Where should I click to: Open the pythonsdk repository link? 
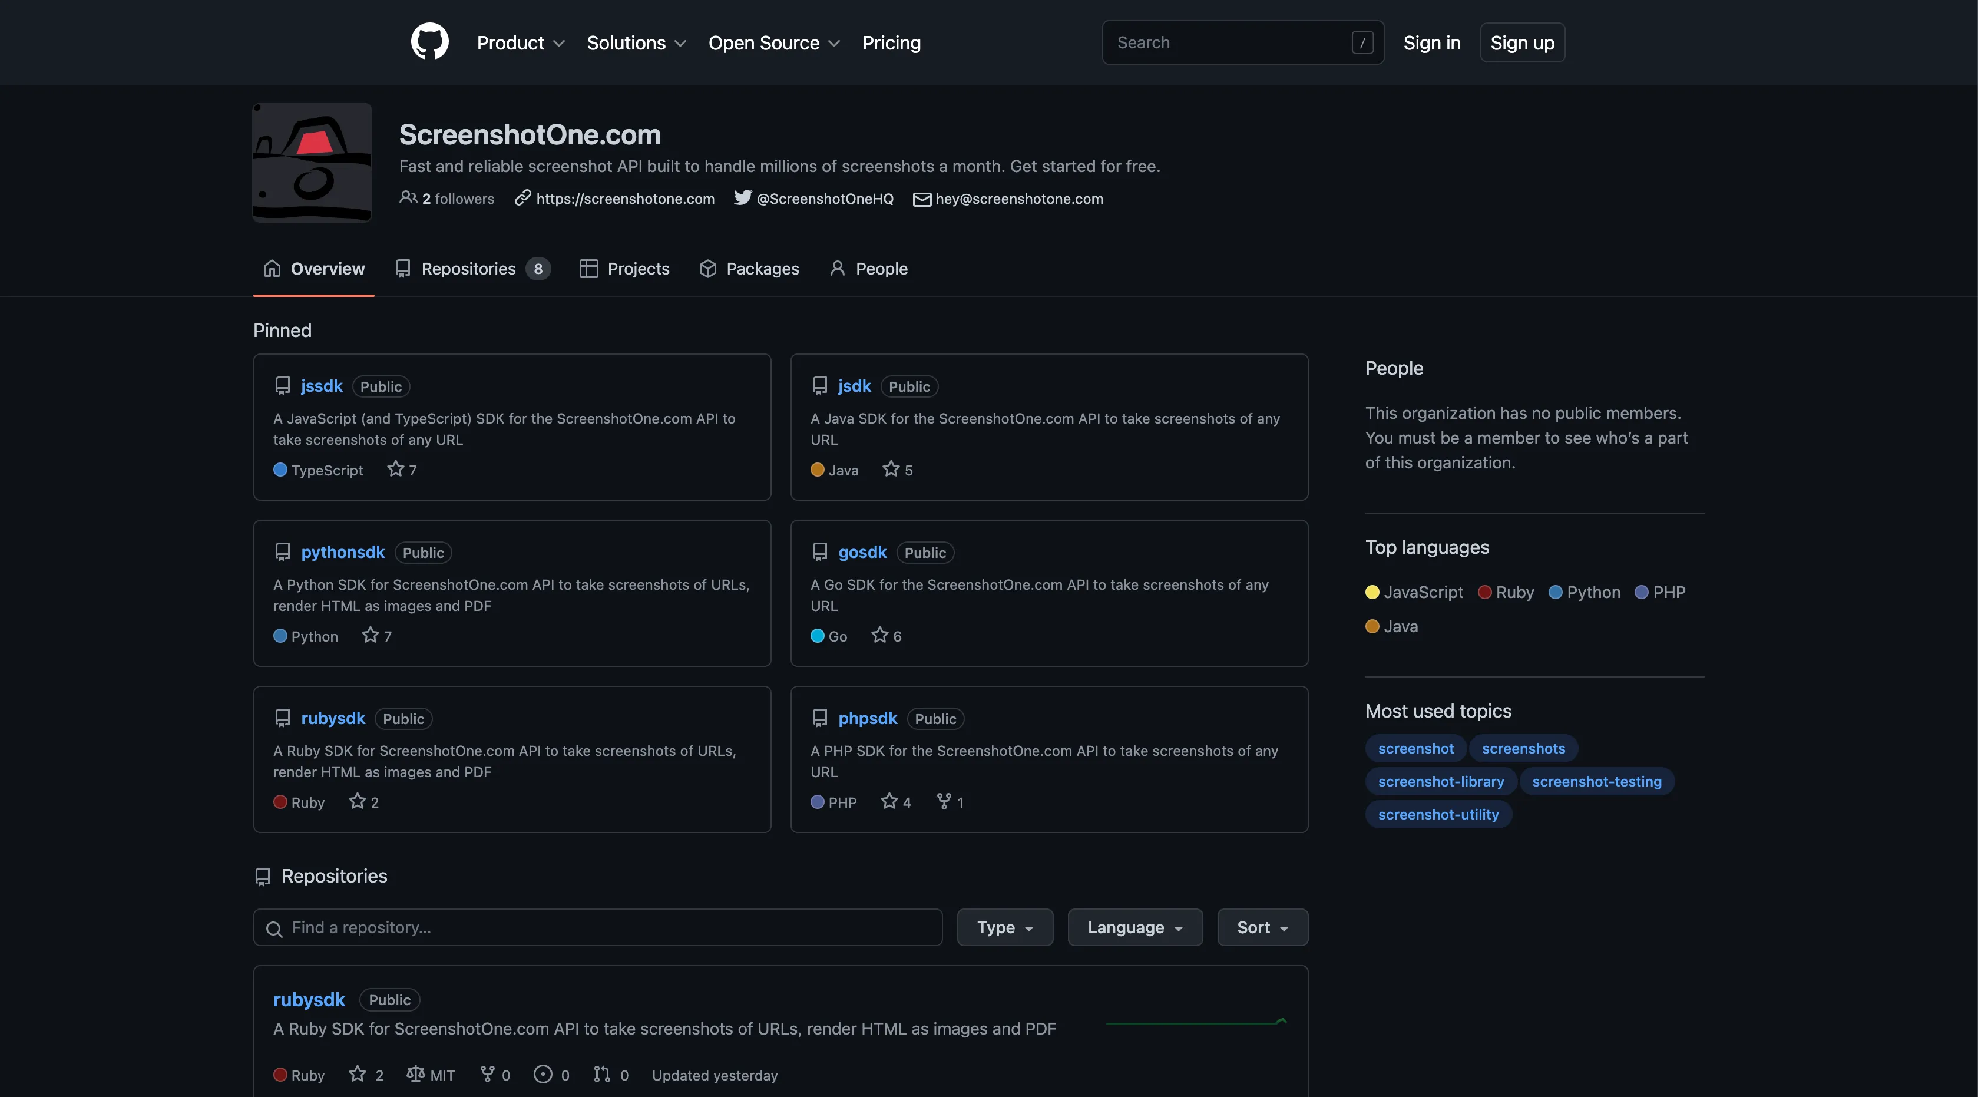point(343,553)
